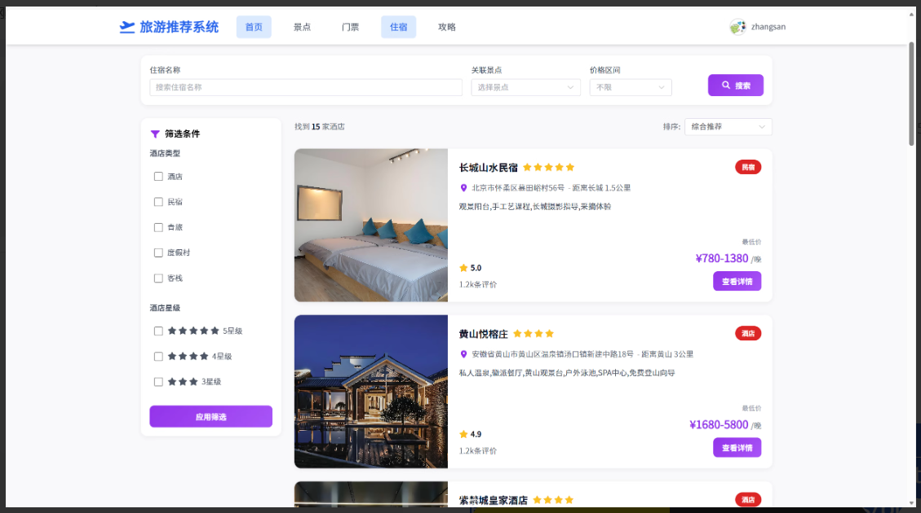This screenshot has width=921, height=513.
Task: Click the rating star beside 4.9
Action: [463, 435]
